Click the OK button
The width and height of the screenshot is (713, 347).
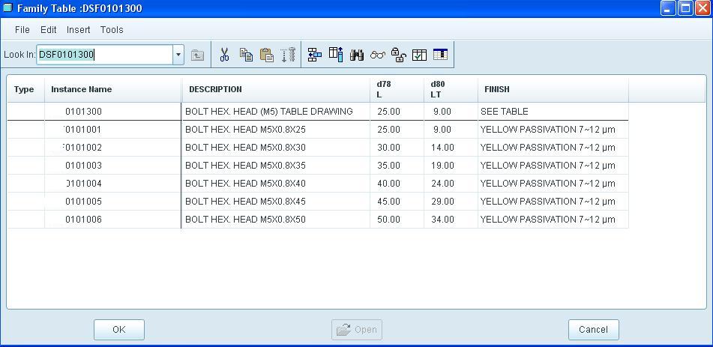click(x=119, y=330)
